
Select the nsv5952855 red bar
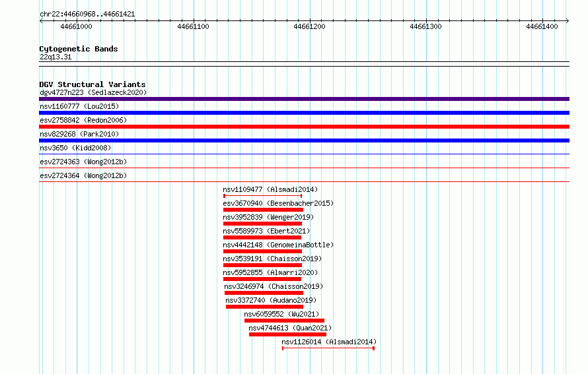pos(262,279)
